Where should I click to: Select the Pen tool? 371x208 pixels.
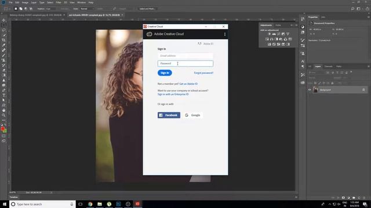(3, 90)
